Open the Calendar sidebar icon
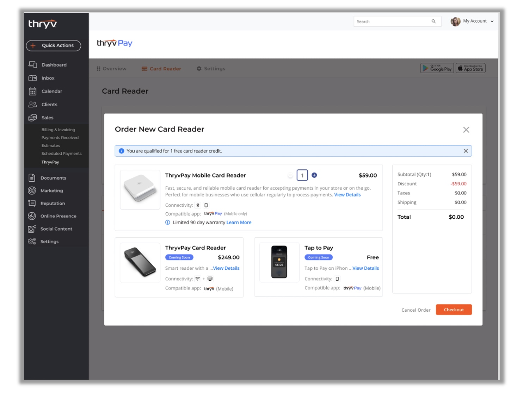 [x=32, y=91]
